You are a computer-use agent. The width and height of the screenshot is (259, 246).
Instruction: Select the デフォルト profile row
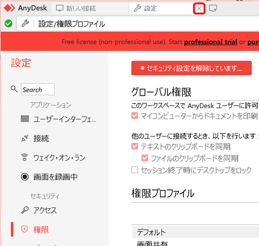point(195,232)
